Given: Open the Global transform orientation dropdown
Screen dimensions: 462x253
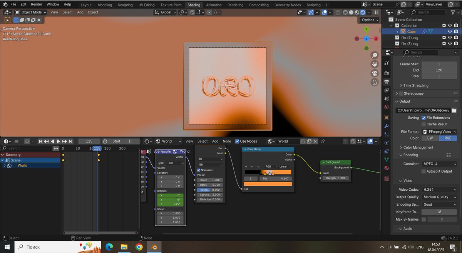Looking at the screenshot, I should point(166,12).
